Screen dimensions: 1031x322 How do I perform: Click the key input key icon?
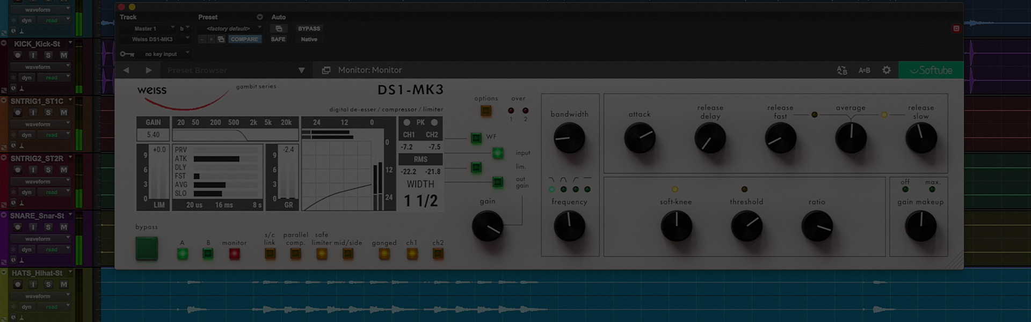(x=127, y=54)
